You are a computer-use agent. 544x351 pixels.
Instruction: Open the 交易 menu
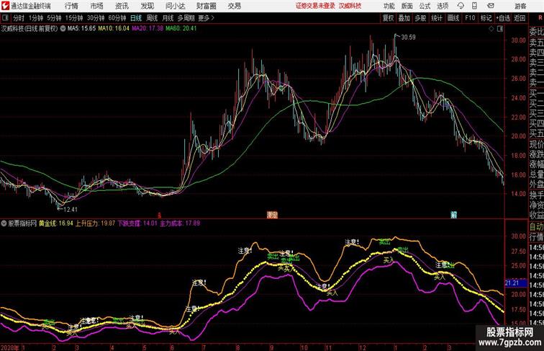[x=235, y=6]
